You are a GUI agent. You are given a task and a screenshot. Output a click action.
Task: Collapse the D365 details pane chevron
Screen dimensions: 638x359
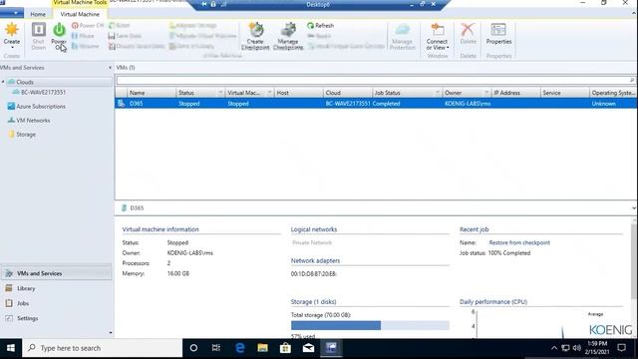point(634,208)
